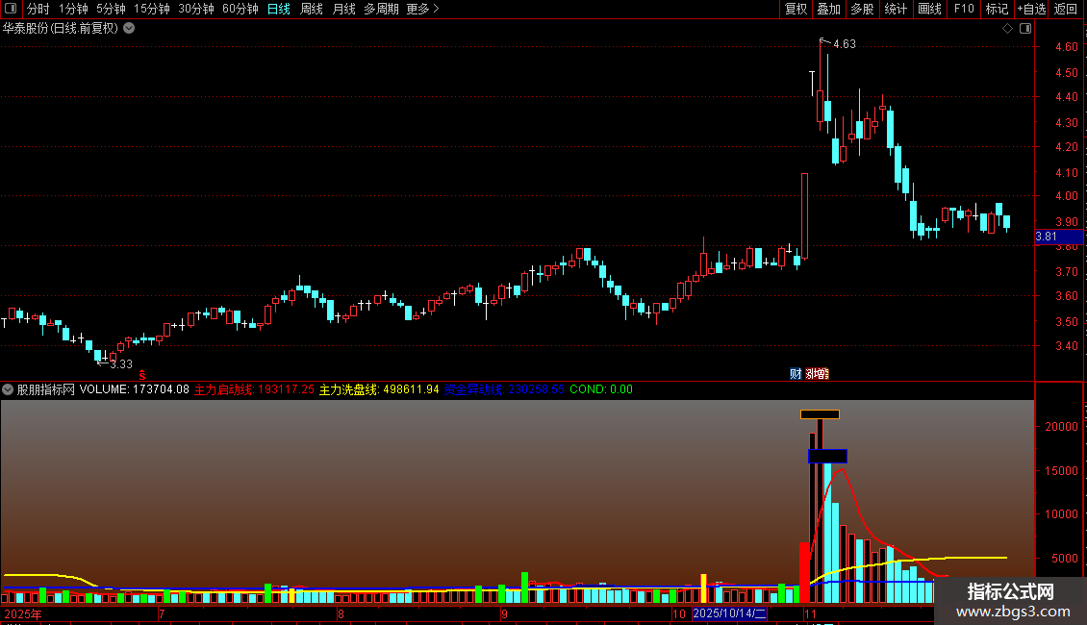Viewport: 1087px width, 625px height.
Task: Open F10 company information
Action: [x=964, y=9]
